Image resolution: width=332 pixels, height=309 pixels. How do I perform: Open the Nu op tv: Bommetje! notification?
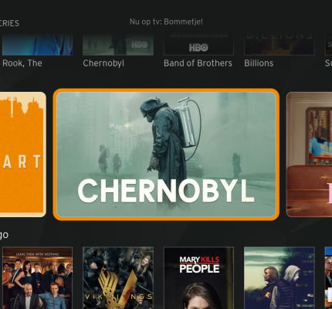(166, 22)
